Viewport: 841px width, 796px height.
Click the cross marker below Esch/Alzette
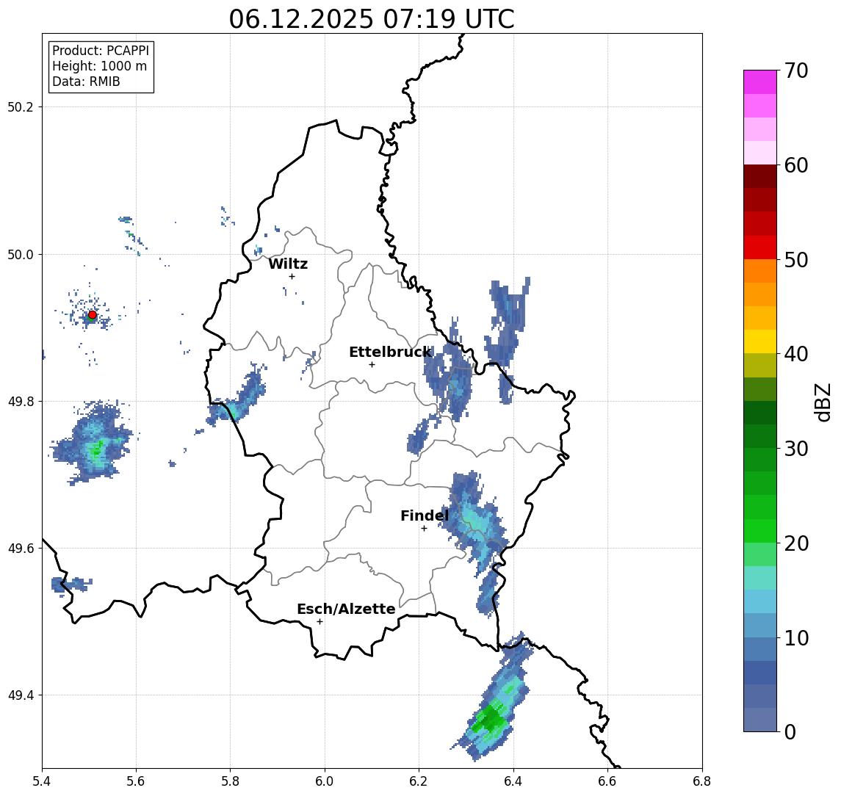point(320,622)
